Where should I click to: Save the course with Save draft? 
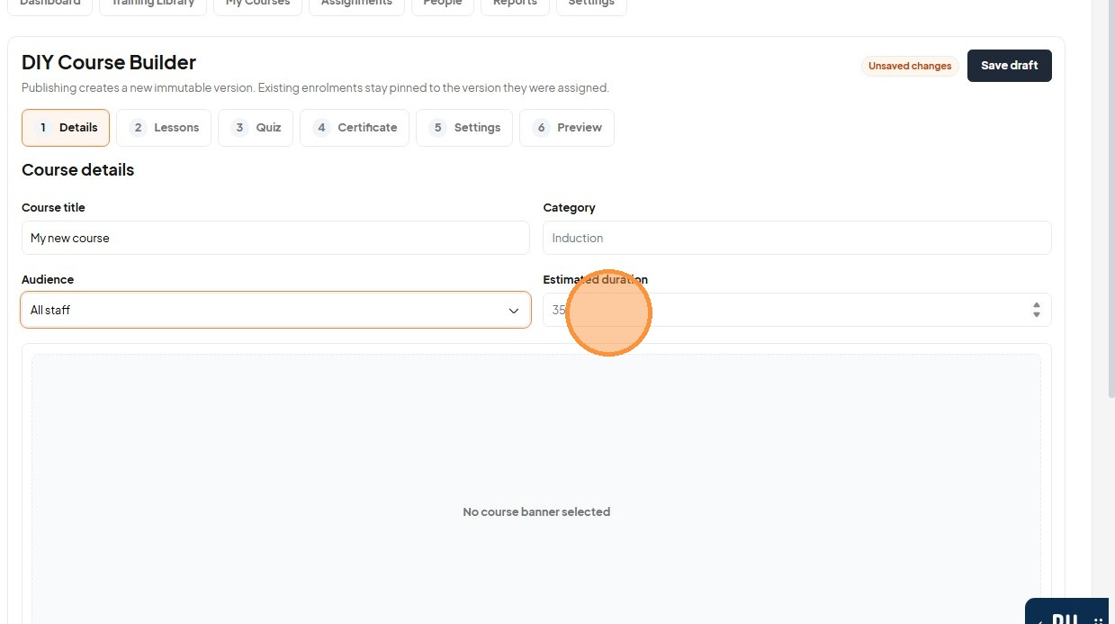1009,66
